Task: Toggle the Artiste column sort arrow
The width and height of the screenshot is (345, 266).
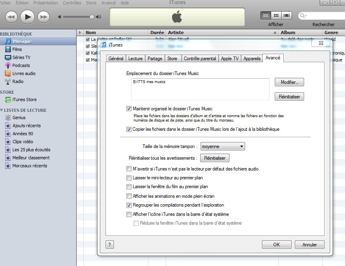Action: [x=275, y=32]
